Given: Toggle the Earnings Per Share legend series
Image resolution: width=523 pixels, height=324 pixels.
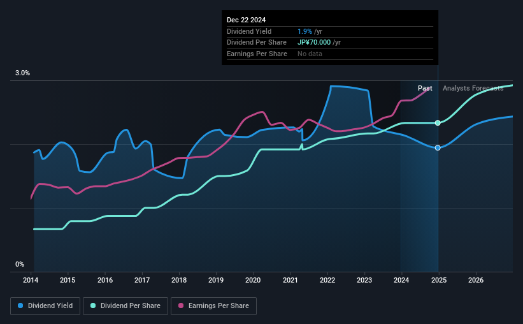Looking at the screenshot, I should pyautogui.click(x=214, y=306).
